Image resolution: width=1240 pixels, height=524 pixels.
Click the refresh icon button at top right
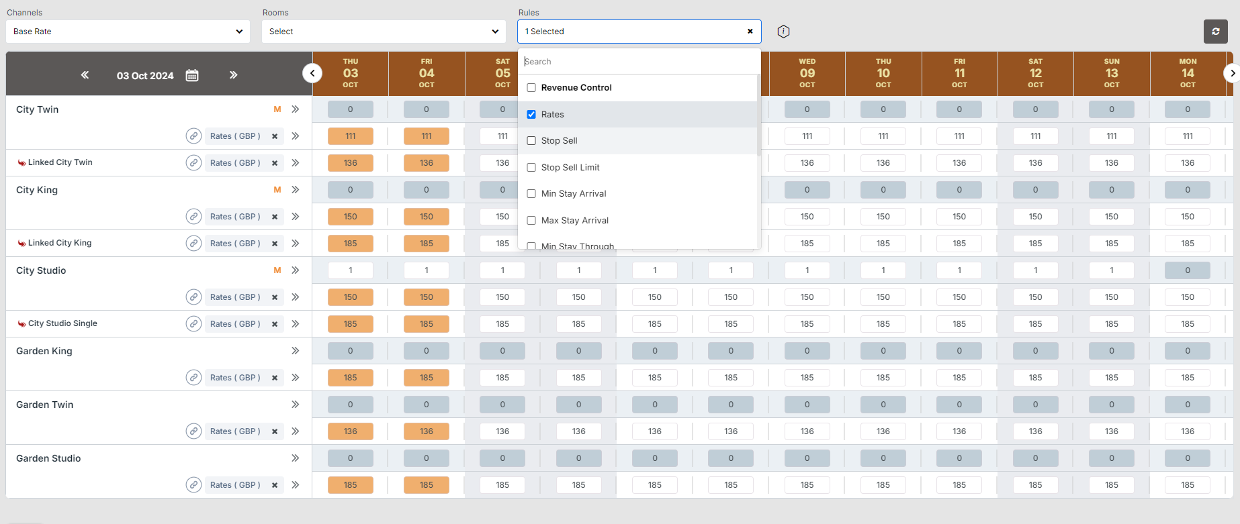click(x=1215, y=32)
